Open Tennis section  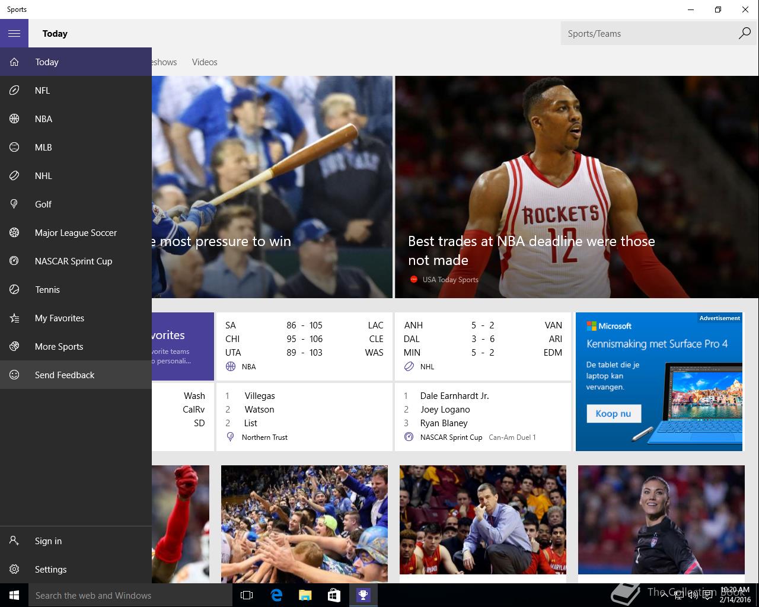click(76, 289)
